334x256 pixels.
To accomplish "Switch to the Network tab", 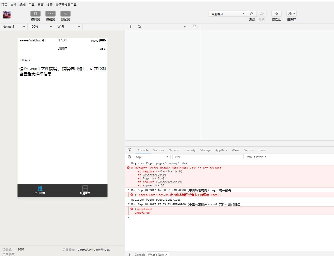I will coord(174,150).
